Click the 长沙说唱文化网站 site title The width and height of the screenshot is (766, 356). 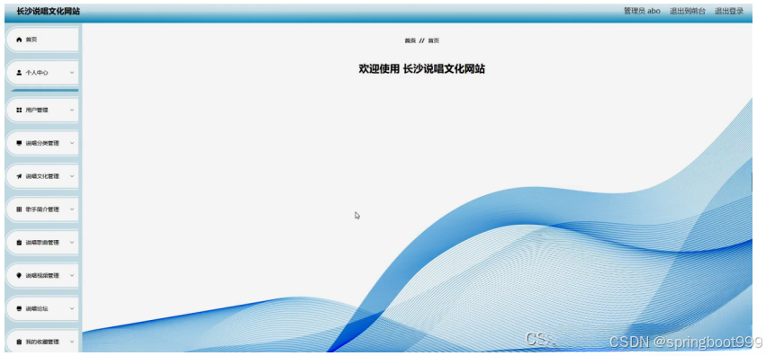48,11
